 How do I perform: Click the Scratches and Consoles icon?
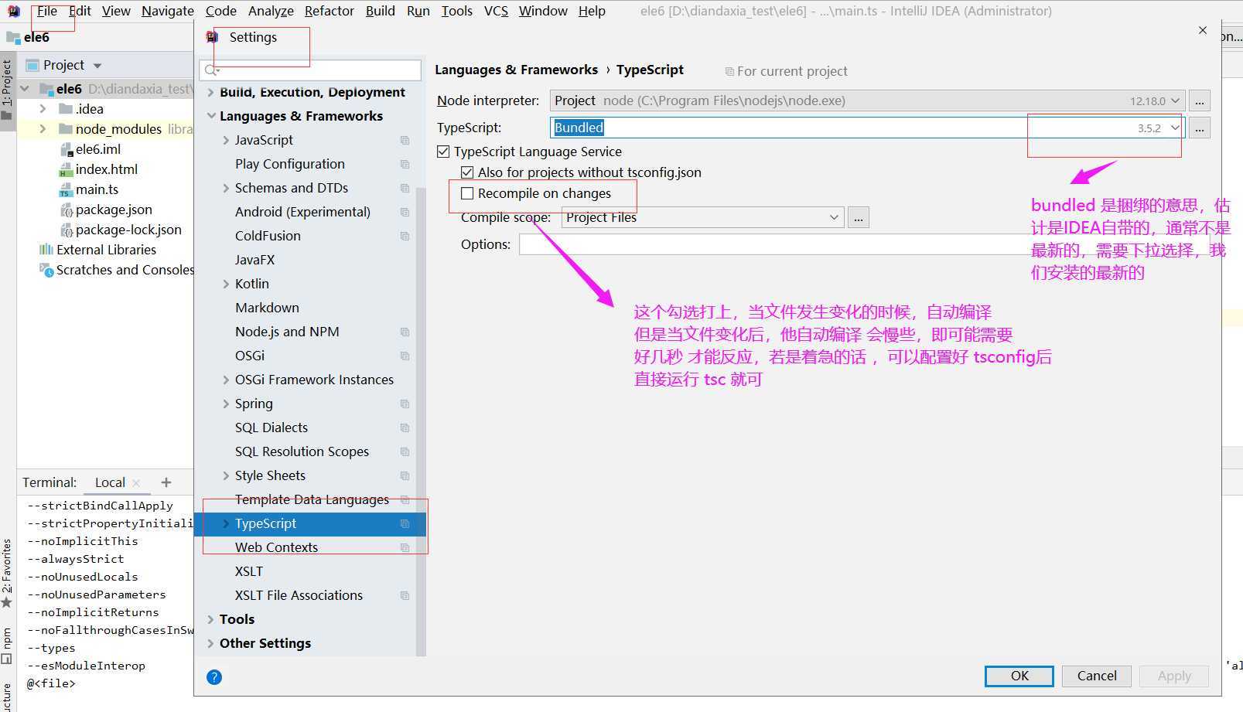point(46,270)
